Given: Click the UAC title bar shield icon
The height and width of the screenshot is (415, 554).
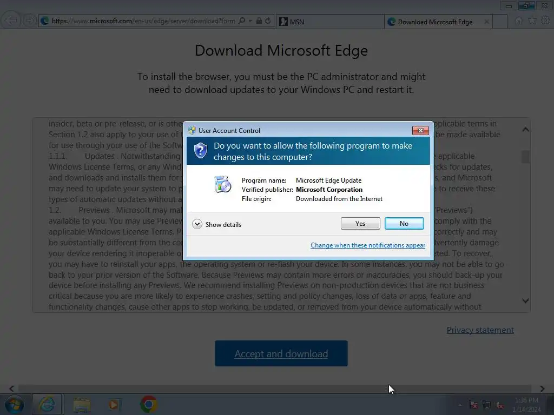Looking at the screenshot, I should coord(192,131).
